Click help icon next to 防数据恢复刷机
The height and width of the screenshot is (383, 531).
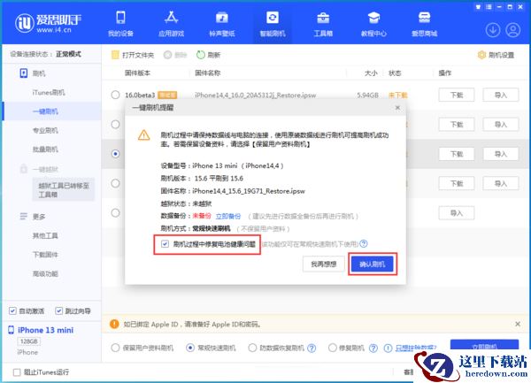(312, 348)
